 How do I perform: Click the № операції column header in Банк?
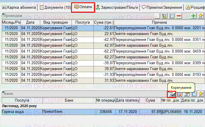(105, 100)
